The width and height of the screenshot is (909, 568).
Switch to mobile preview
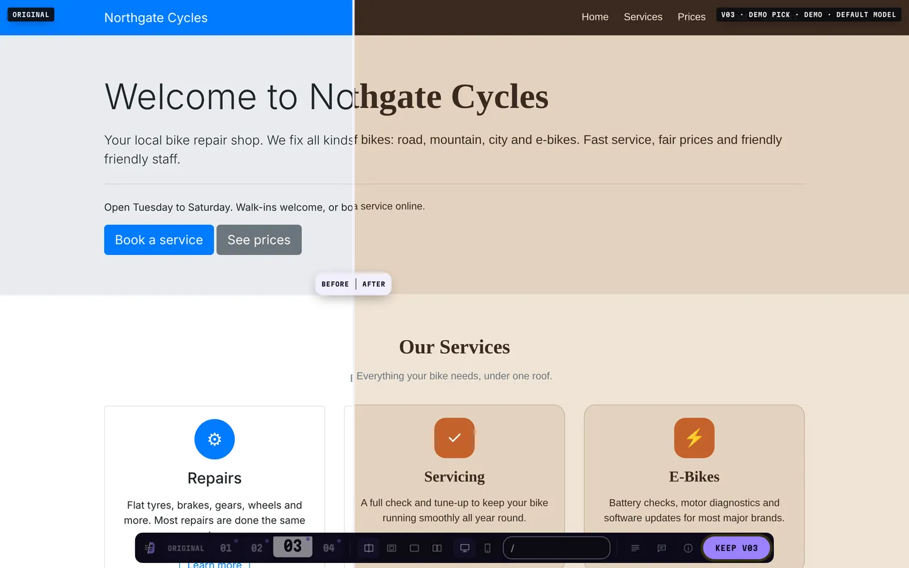pyautogui.click(x=487, y=548)
